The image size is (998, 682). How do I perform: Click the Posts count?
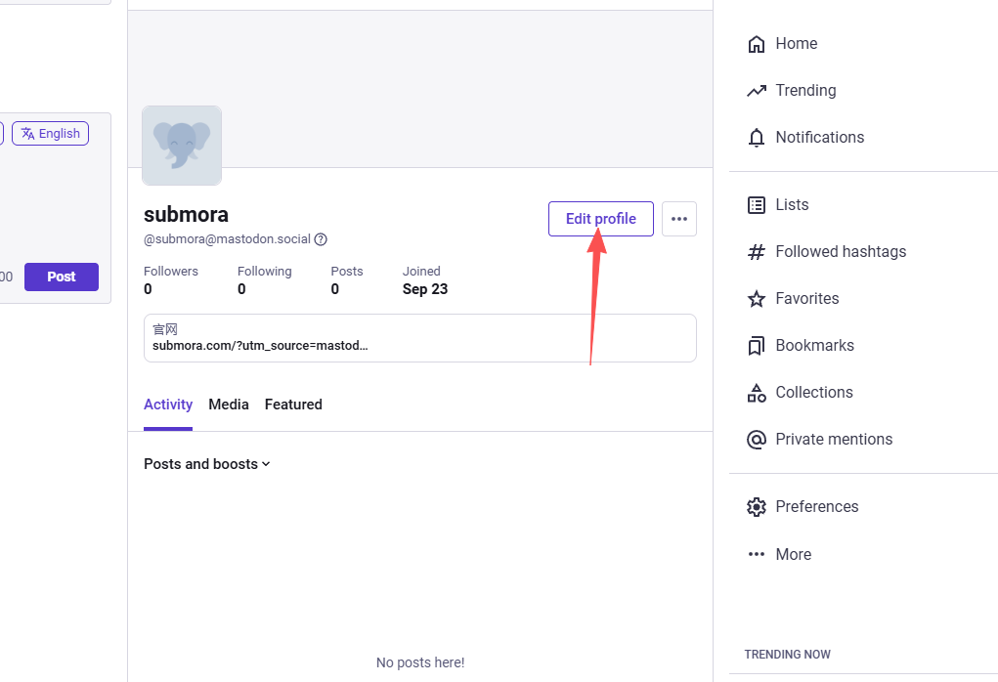pos(347,280)
